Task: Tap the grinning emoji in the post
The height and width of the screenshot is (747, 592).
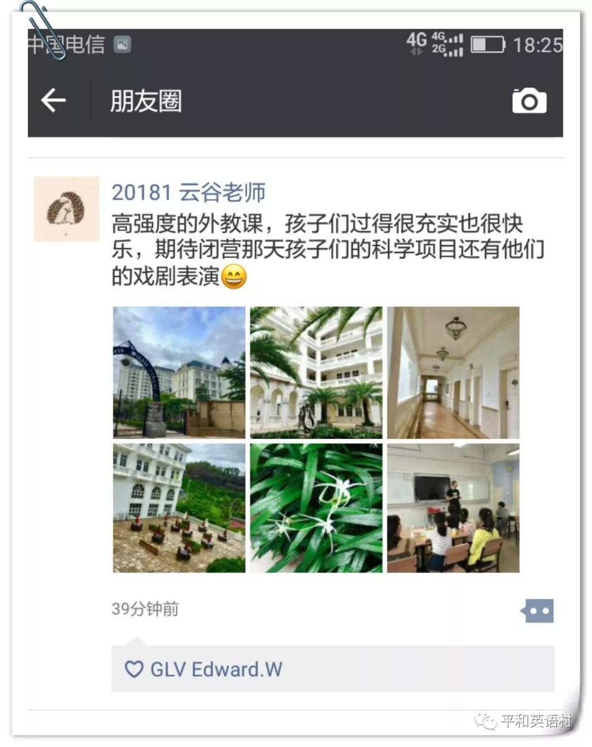Action: [234, 276]
